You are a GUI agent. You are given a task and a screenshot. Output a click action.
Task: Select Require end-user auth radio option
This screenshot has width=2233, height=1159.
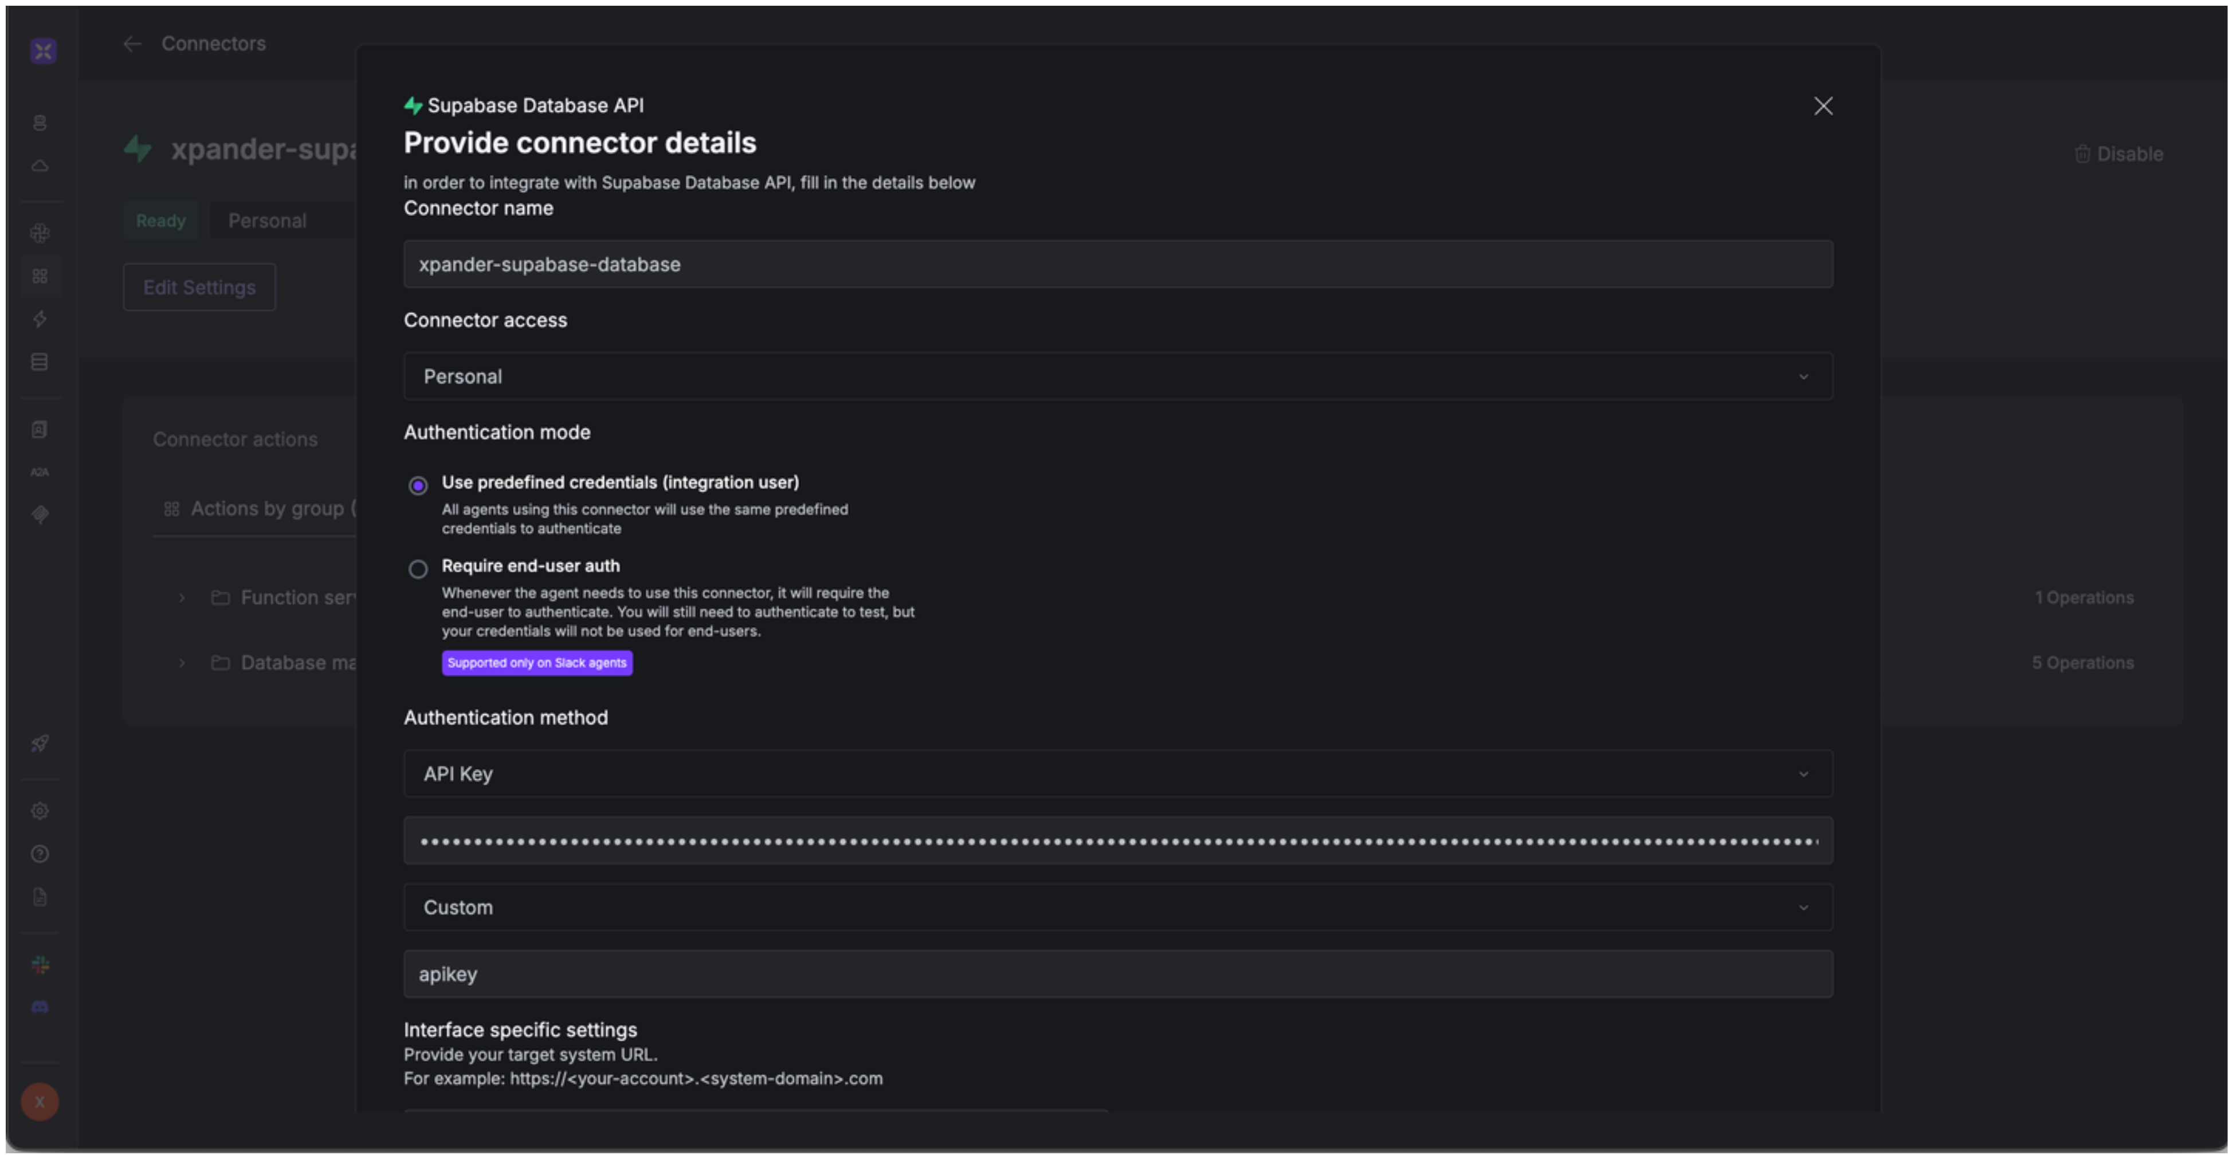point(418,569)
